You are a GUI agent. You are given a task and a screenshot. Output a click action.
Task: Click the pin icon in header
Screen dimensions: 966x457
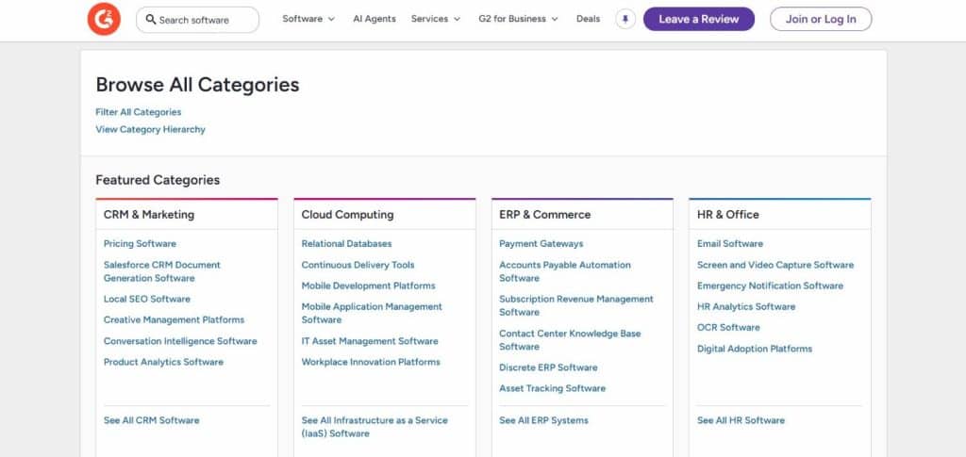[x=625, y=19]
